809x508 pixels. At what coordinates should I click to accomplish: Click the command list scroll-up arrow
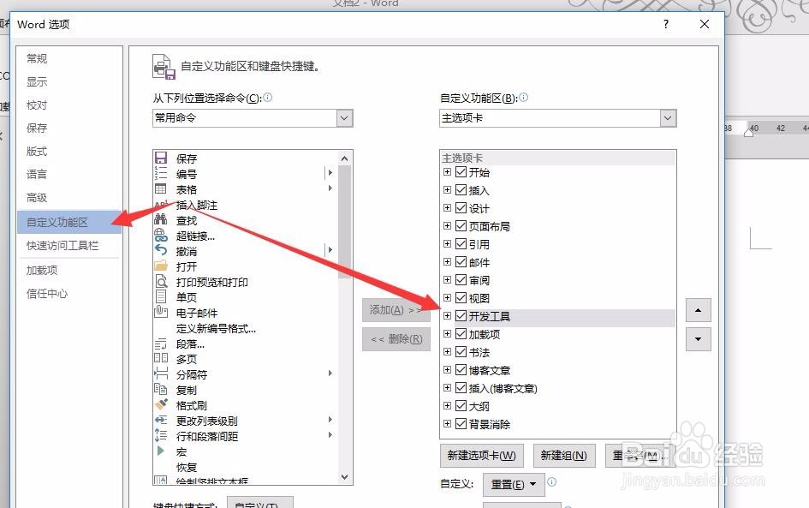(345, 158)
